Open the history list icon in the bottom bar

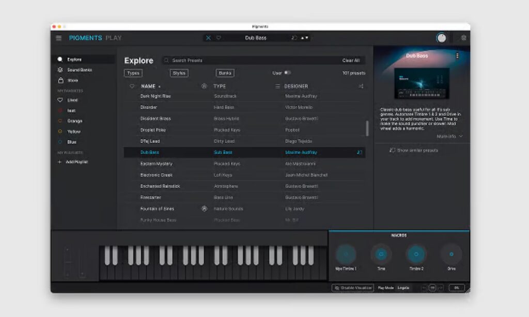(x=432, y=288)
